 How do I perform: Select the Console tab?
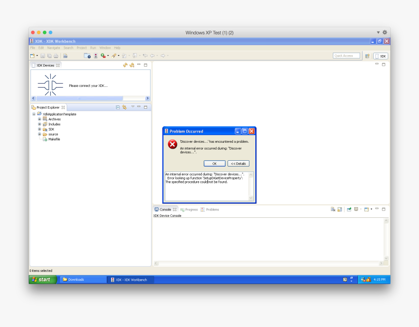(165, 210)
